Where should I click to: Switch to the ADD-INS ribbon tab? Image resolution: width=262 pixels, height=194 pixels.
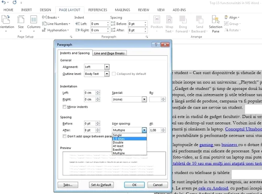click(179, 10)
